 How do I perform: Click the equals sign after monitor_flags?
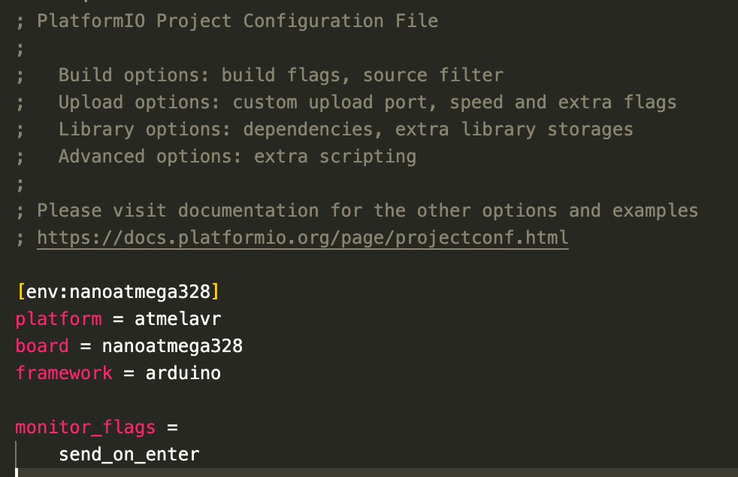(172, 428)
